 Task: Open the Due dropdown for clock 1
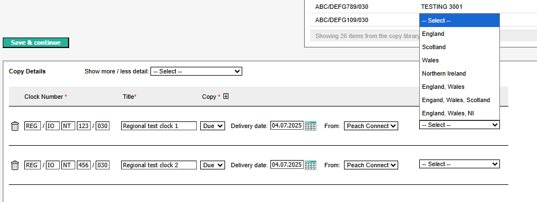click(x=213, y=126)
